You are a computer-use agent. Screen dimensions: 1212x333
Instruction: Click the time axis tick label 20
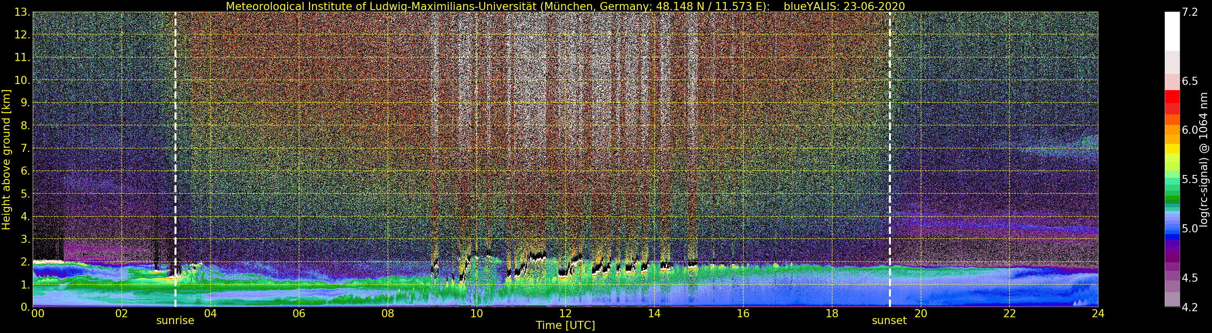(921, 314)
